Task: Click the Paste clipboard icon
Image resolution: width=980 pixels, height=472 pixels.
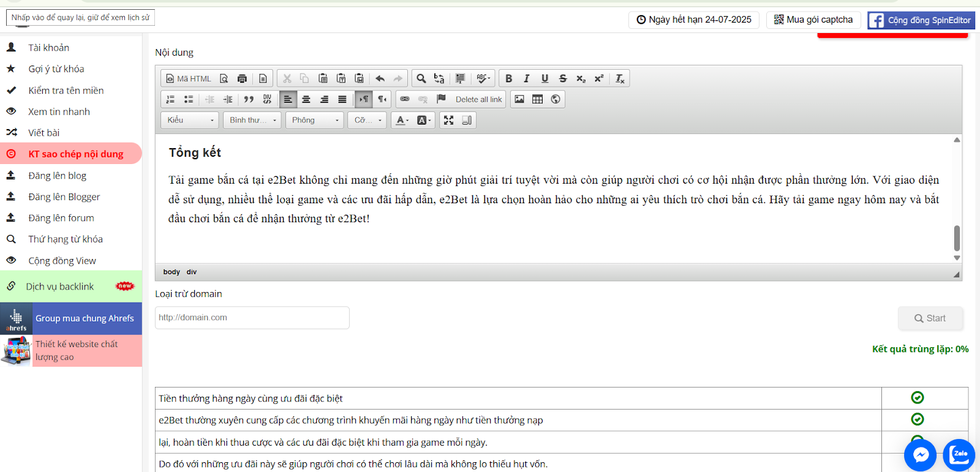Action: (323, 78)
